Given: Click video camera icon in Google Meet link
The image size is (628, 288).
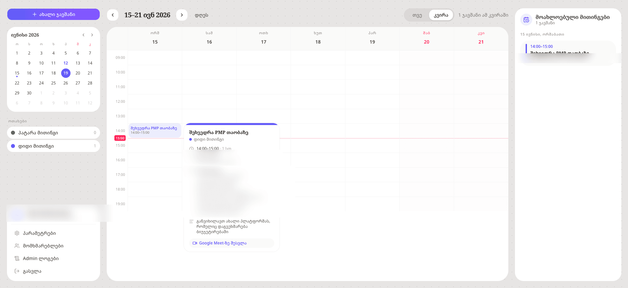Looking at the screenshot, I should click(x=195, y=243).
